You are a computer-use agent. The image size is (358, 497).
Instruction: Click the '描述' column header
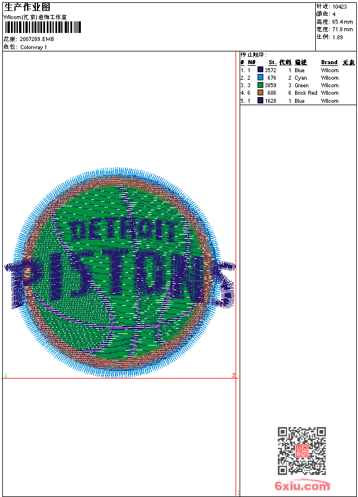coord(301,62)
